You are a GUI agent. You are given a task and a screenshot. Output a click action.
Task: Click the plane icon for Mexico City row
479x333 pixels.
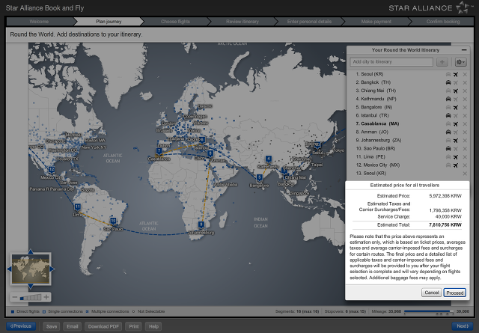pos(456,165)
